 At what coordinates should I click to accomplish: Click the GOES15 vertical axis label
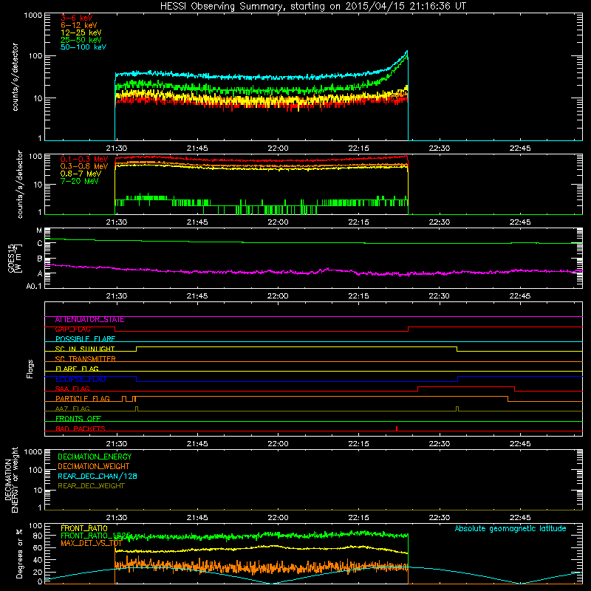point(14,258)
